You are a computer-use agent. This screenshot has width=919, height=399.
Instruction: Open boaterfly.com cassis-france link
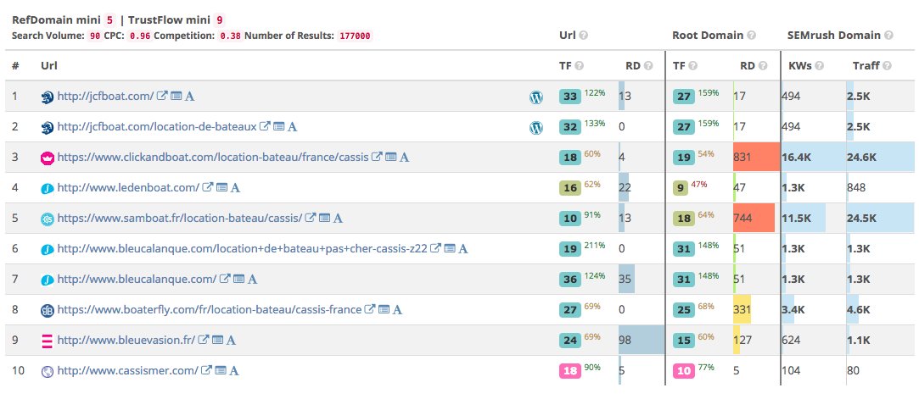click(210, 309)
